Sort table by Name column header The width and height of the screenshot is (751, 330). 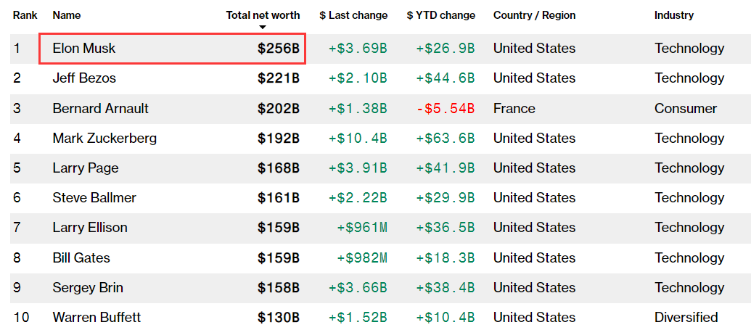click(67, 15)
